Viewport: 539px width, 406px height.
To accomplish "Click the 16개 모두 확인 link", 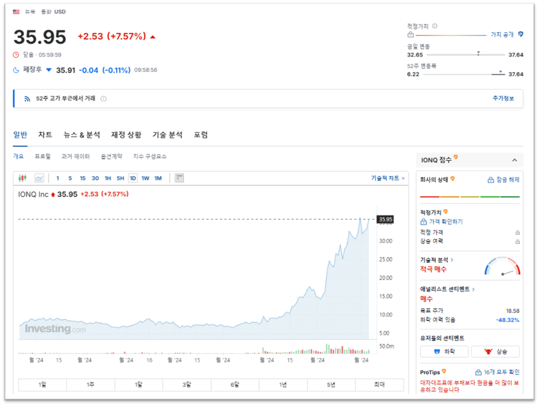I will pyautogui.click(x=497, y=372).
